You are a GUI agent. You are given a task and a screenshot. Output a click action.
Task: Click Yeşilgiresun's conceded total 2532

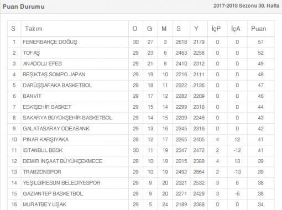pyautogui.click(x=199, y=183)
